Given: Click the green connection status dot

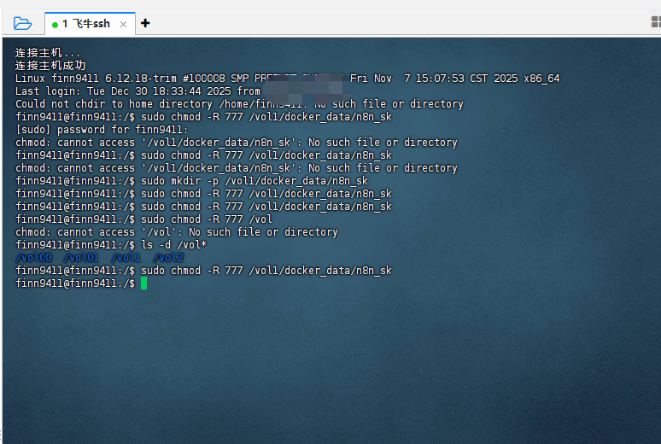Looking at the screenshot, I should (x=55, y=25).
